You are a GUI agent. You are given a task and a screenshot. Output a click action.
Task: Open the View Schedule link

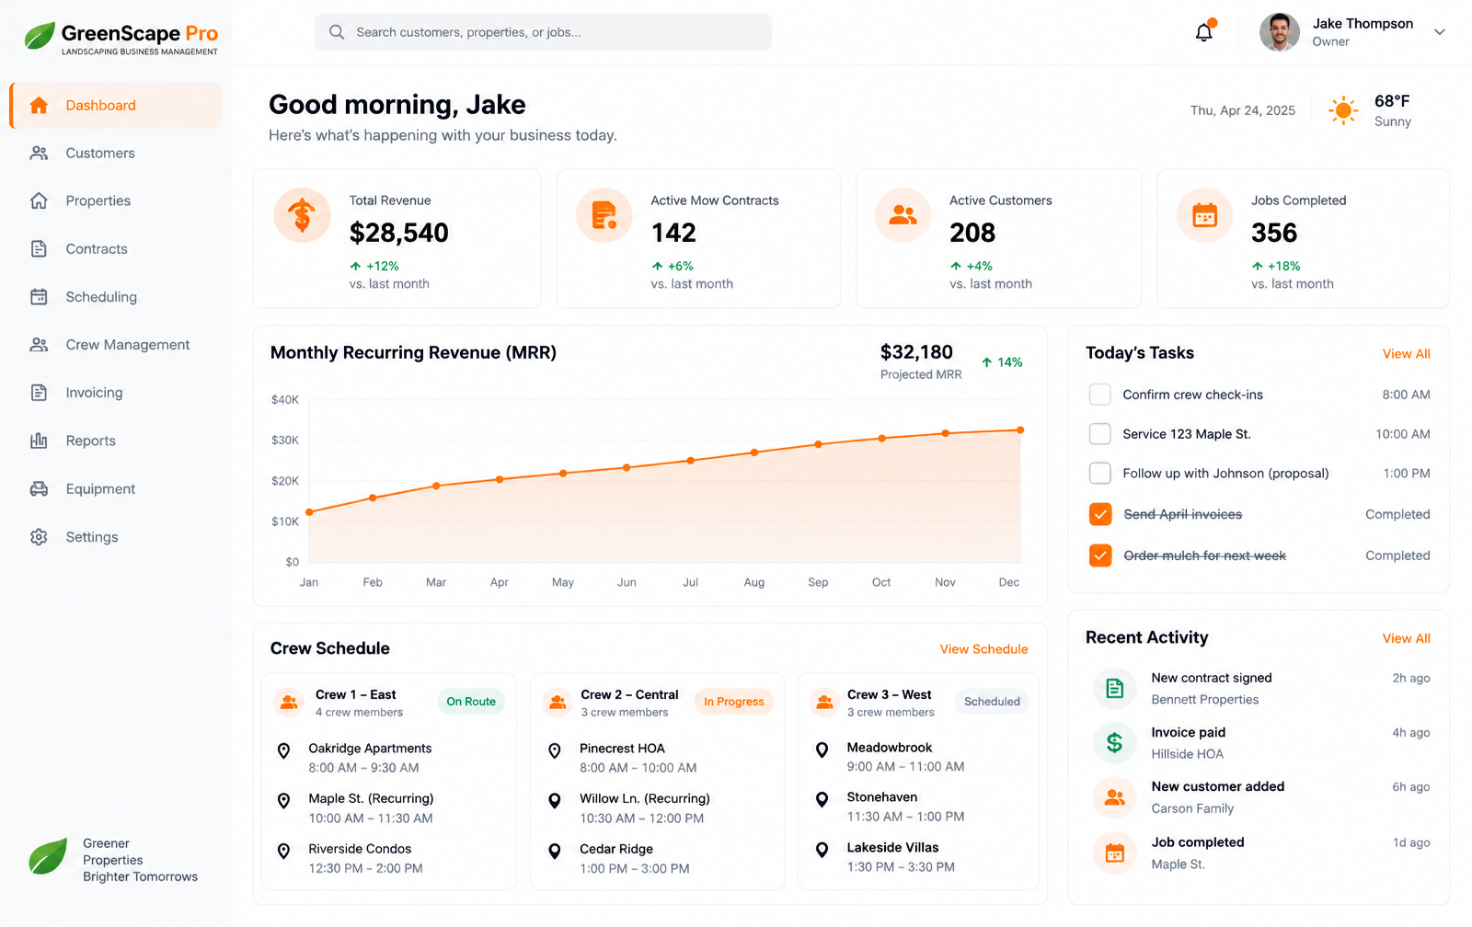coord(983,649)
